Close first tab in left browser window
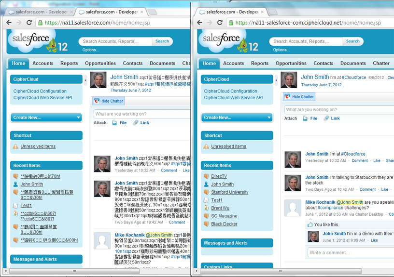 point(71,12)
